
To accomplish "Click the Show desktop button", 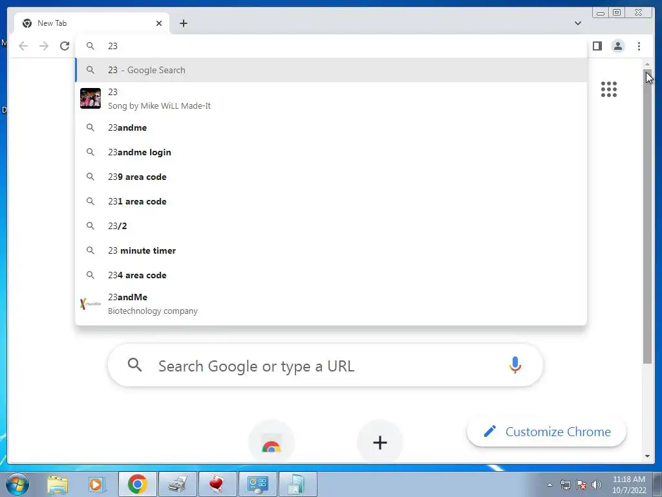I will (657, 484).
